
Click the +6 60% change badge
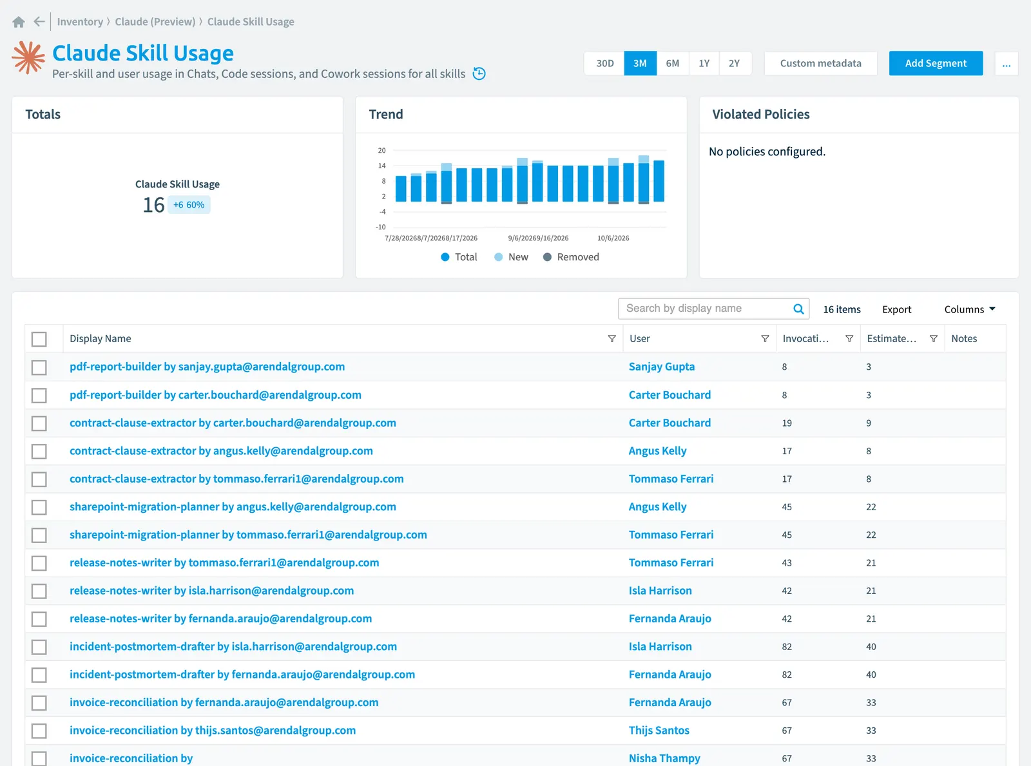tap(189, 205)
